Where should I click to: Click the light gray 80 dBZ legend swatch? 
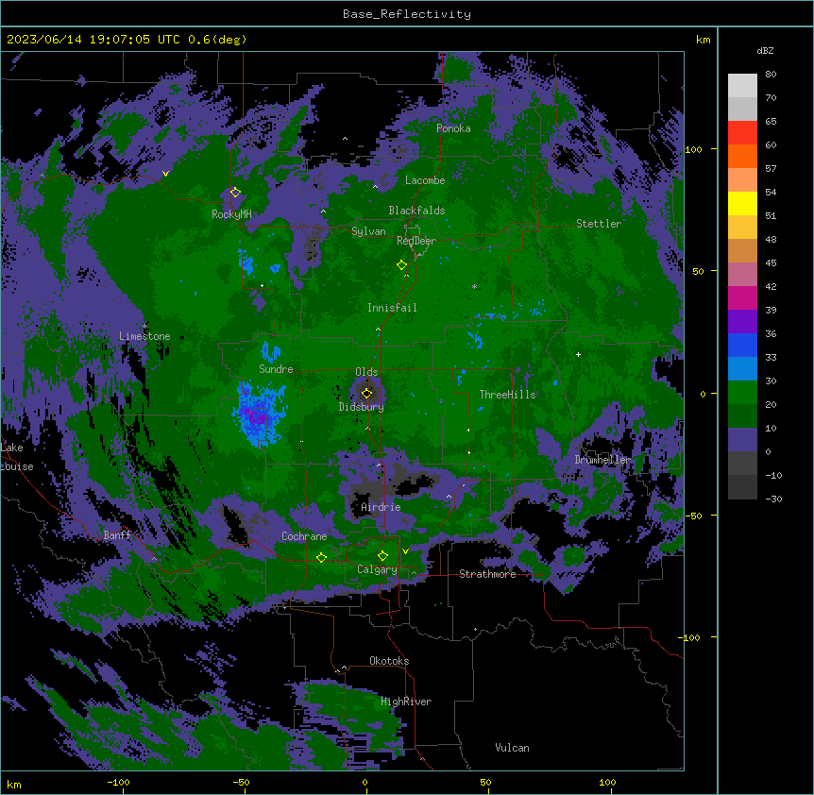[742, 86]
